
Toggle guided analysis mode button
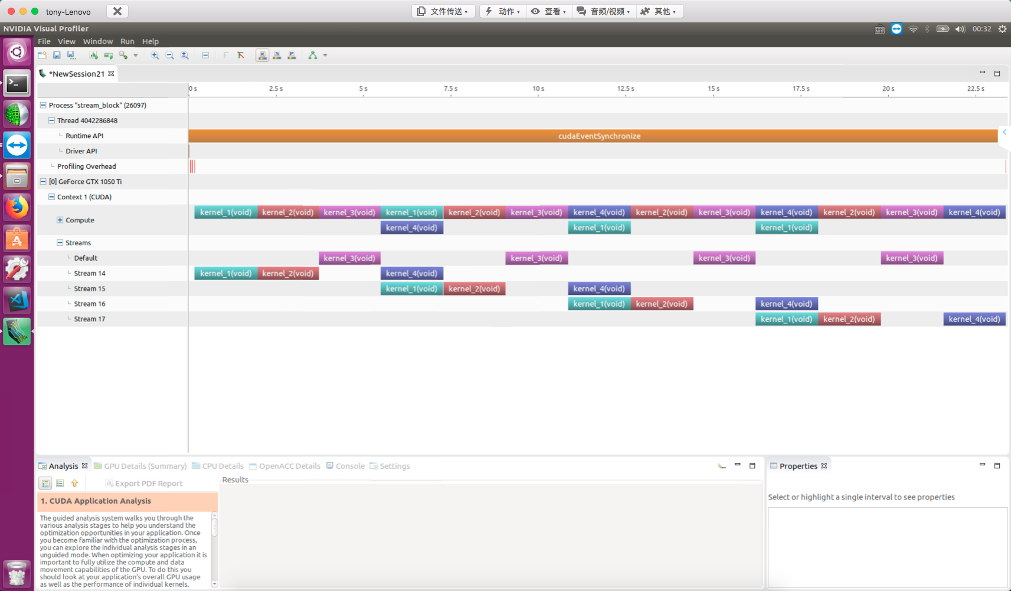pyautogui.click(x=45, y=484)
